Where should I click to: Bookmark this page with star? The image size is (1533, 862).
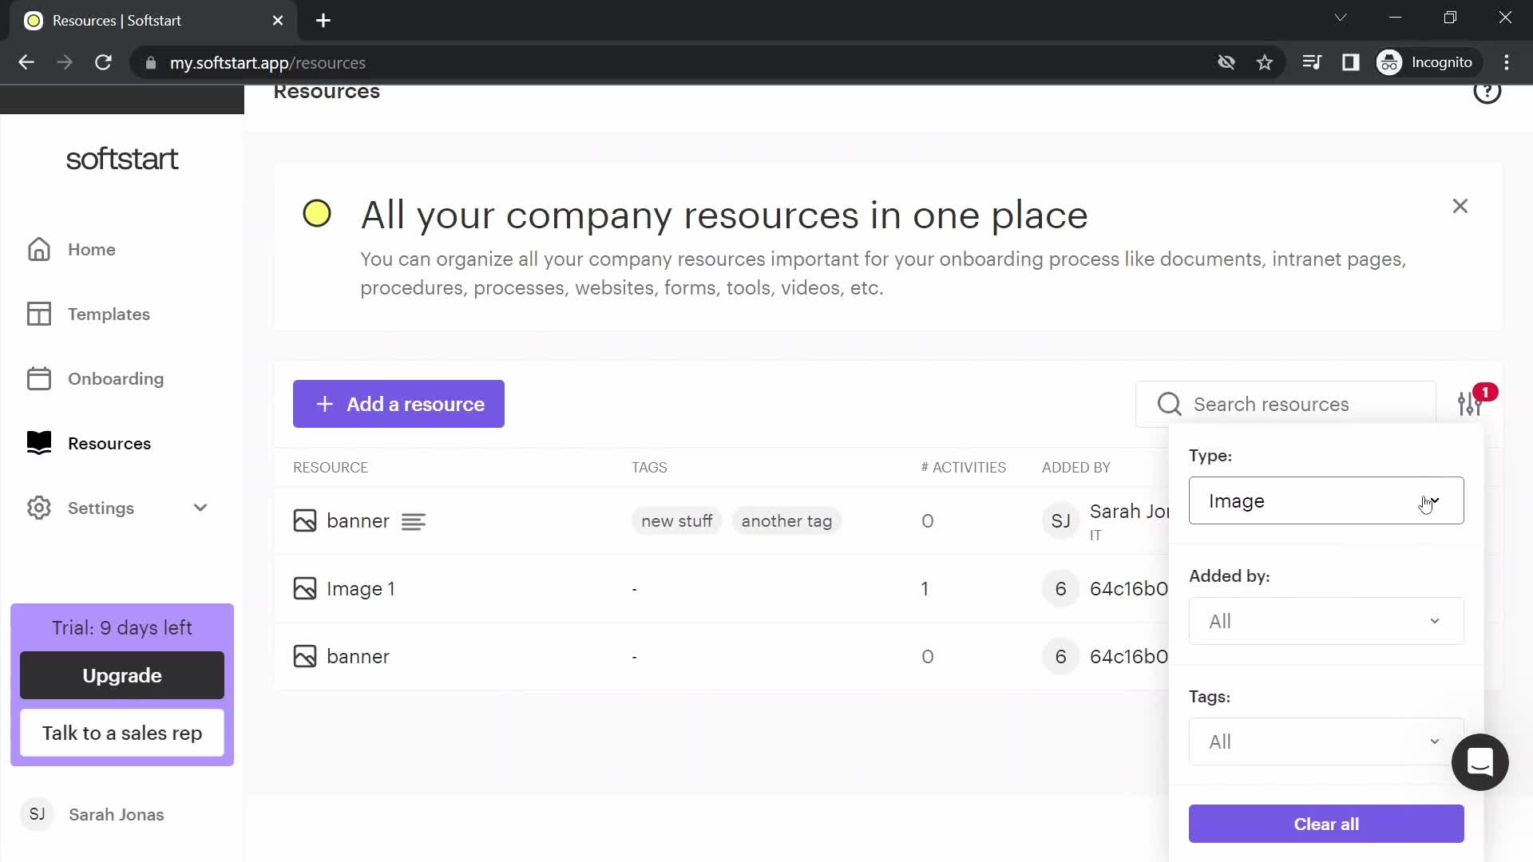coord(1264,62)
